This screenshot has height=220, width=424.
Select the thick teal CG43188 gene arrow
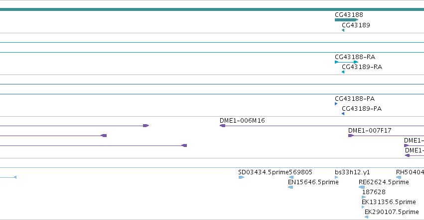347,20
